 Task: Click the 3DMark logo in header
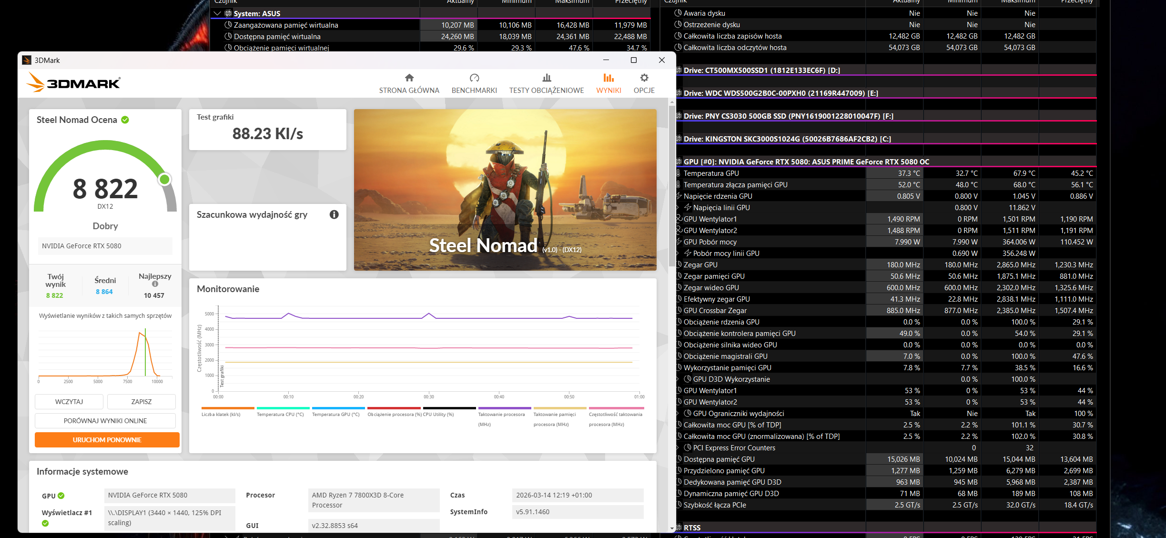[x=74, y=82]
